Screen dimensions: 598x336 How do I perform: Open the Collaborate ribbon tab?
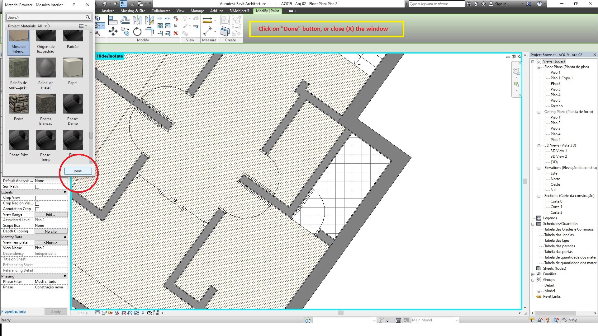pyautogui.click(x=161, y=11)
